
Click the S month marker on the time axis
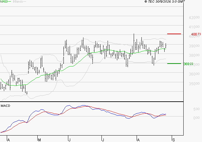pos(174,140)
